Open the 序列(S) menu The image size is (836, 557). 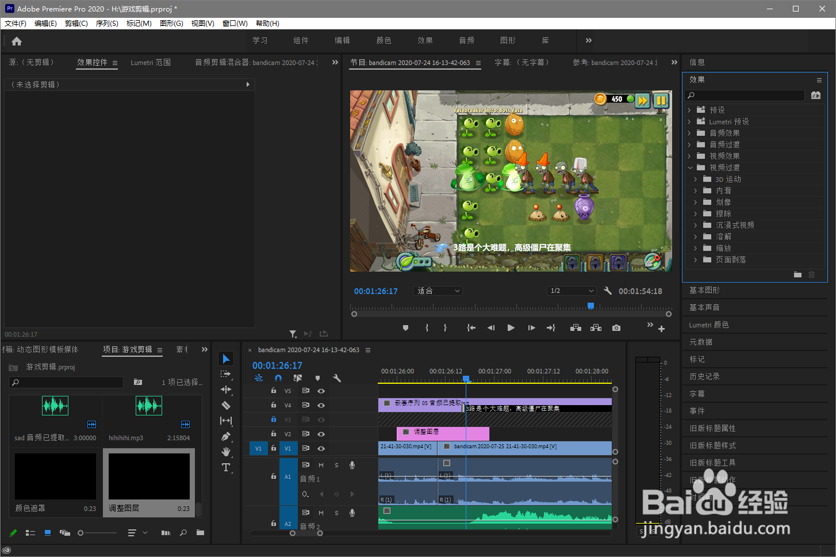[x=107, y=24]
